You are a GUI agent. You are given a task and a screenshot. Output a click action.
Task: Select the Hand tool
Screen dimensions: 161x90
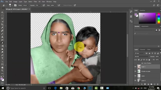2,67
